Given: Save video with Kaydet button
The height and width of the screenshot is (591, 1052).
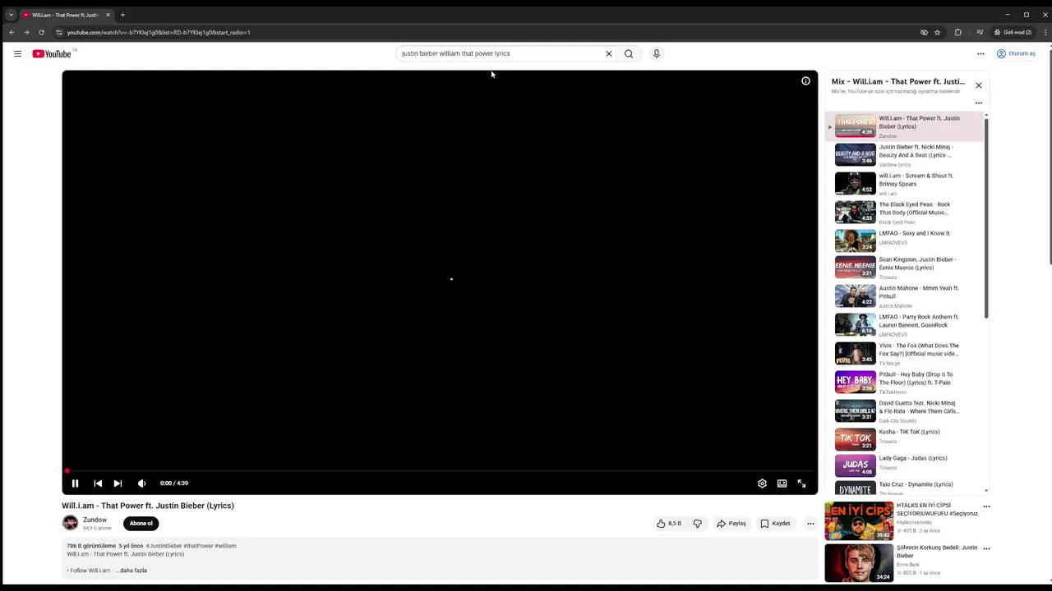Looking at the screenshot, I should 775,523.
